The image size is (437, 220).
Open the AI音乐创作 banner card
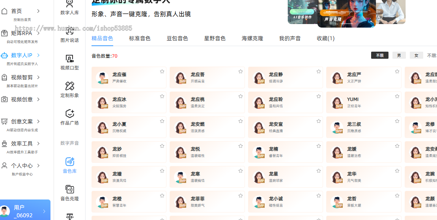click(x=303, y=12)
